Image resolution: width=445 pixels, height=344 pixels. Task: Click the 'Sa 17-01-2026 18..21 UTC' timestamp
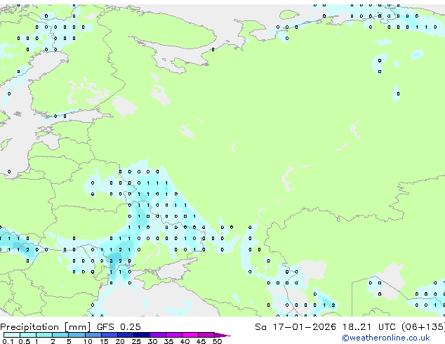[325, 327]
